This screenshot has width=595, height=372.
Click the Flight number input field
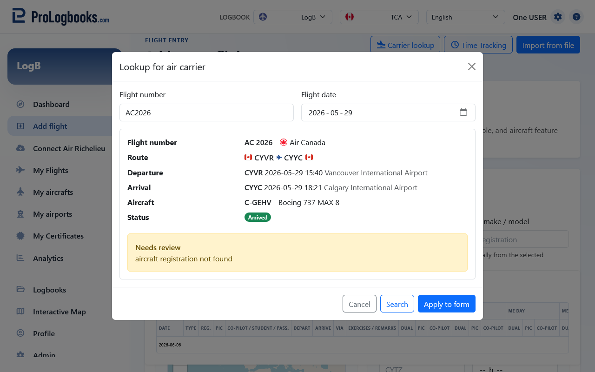tap(206, 113)
